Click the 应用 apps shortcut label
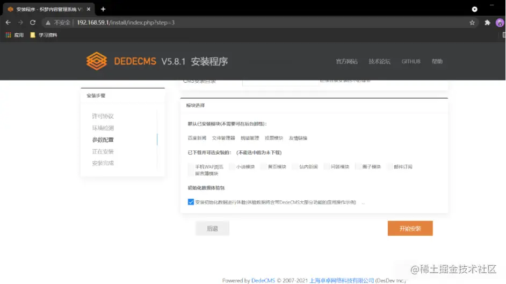506x284 pixels. 19,35
